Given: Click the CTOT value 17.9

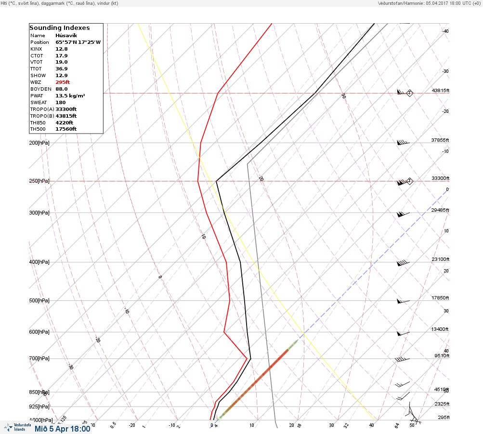Looking at the screenshot, I should point(62,56).
